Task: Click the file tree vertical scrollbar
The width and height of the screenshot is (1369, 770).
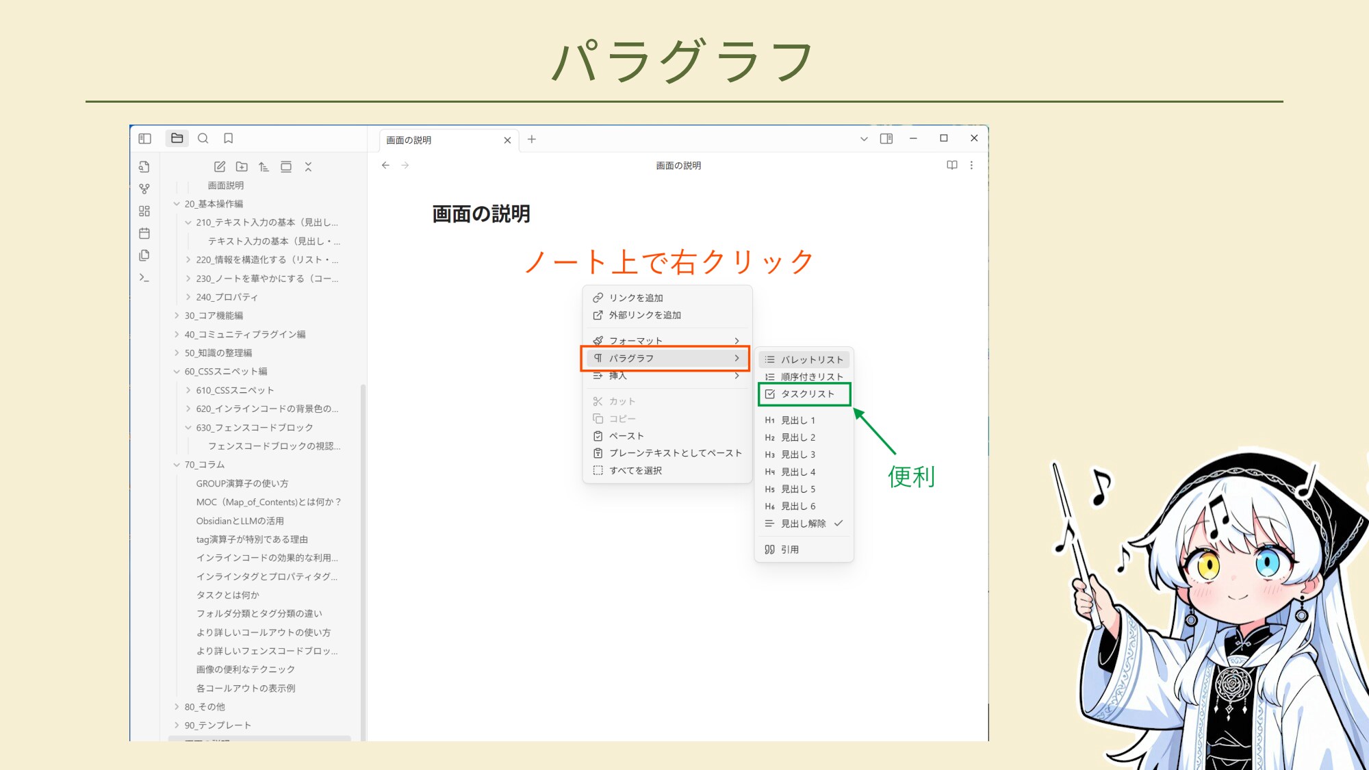Action: [363, 548]
